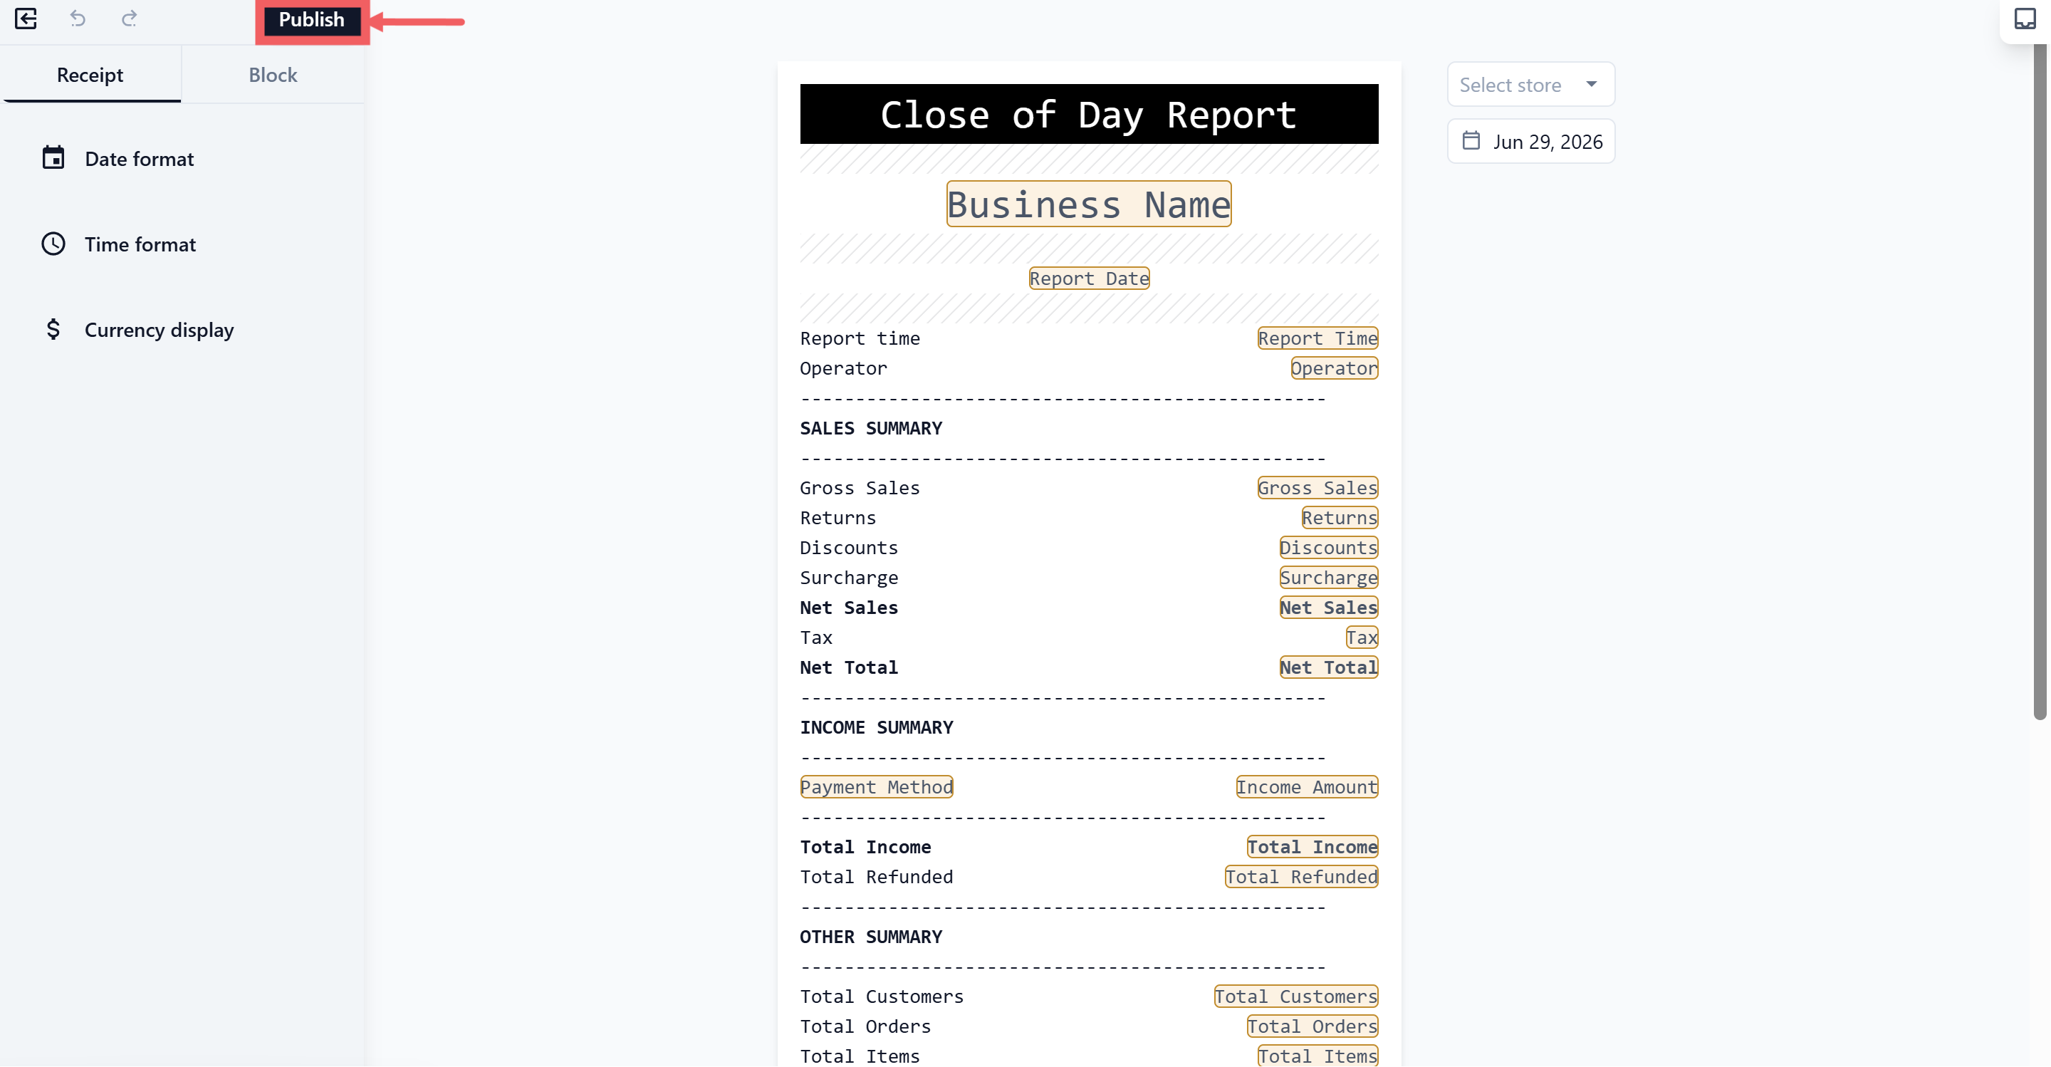
Task: Click the 'Operator' label on the left
Action: click(x=843, y=368)
